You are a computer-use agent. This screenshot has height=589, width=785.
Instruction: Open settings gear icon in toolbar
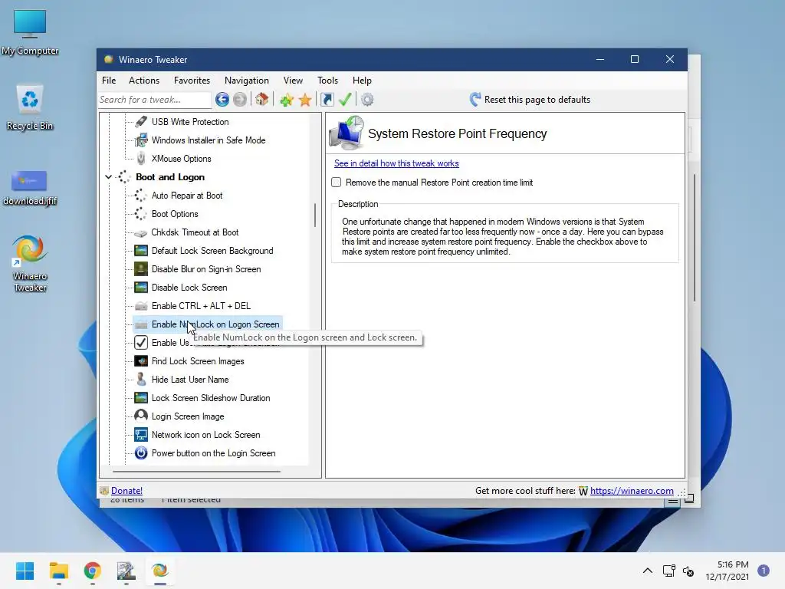pyautogui.click(x=367, y=100)
